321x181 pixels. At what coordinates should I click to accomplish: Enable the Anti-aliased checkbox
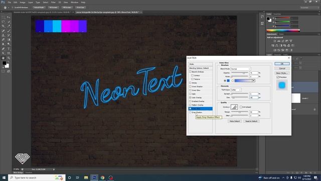point(241,107)
